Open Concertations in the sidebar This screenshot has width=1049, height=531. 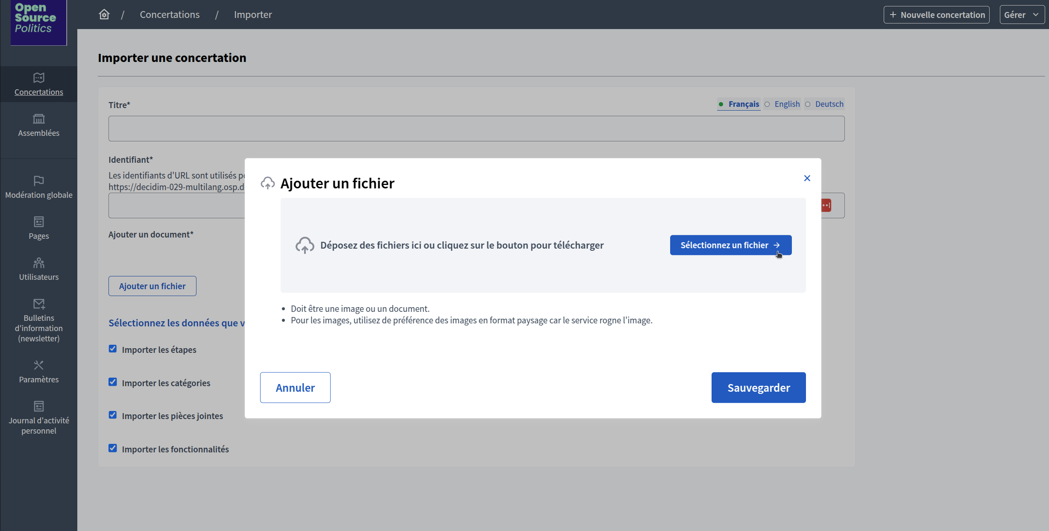[x=38, y=84]
